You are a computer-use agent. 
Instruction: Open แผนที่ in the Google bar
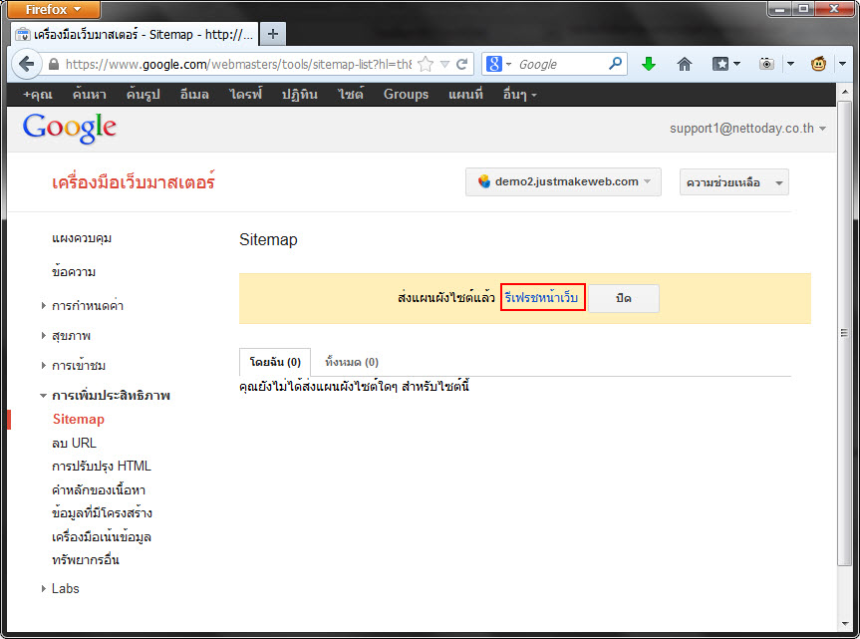click(465, 95)
